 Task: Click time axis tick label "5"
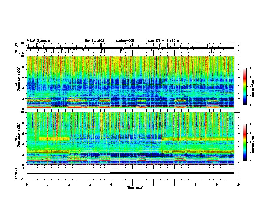click(x=132, y=185)
